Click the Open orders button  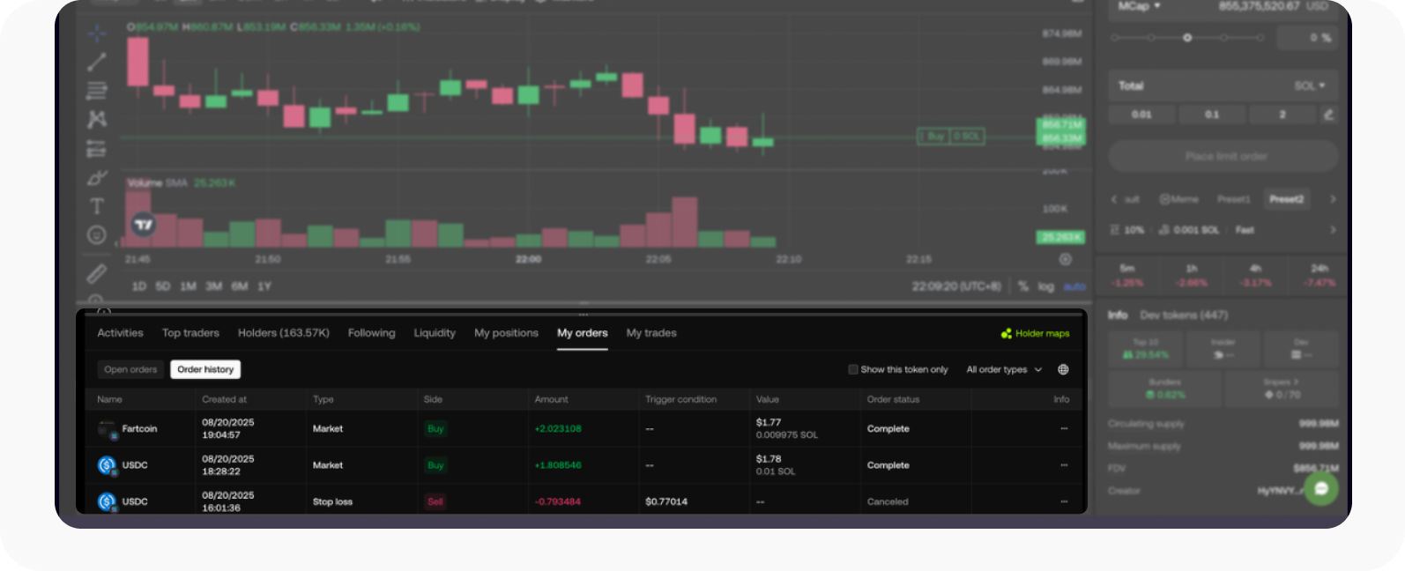[x=130, y=369]
